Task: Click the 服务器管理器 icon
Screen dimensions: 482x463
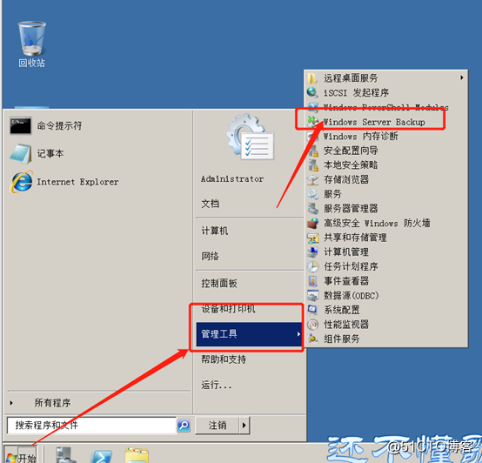Action: coord(313,209)
